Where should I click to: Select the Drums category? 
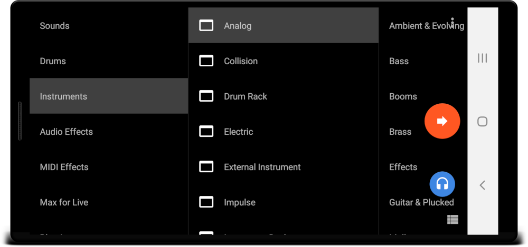point(53,61)
